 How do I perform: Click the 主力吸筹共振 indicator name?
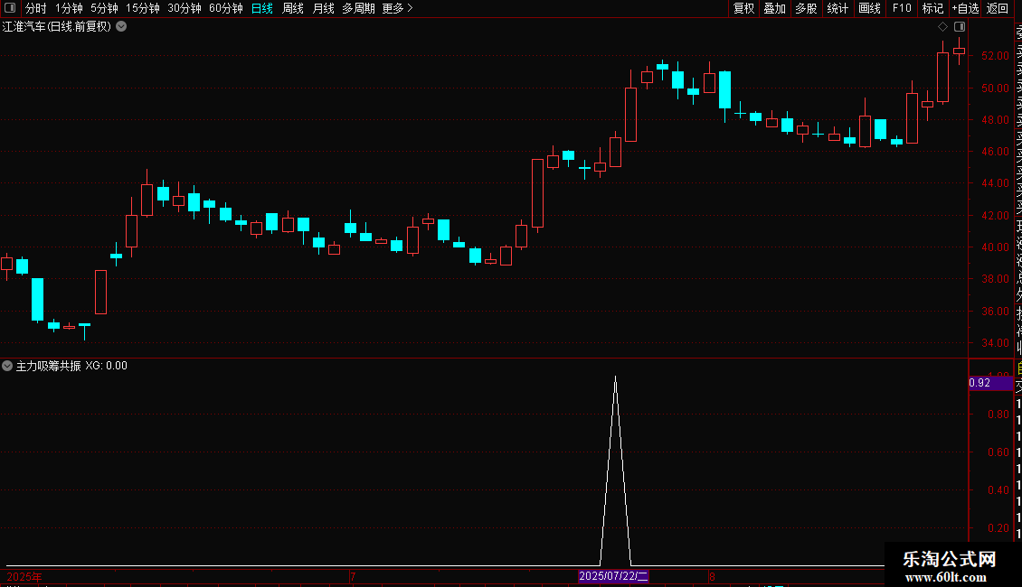(x=48, y=366)
